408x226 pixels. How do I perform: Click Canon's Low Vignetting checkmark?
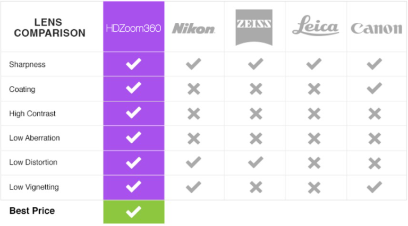coord(375,187)
